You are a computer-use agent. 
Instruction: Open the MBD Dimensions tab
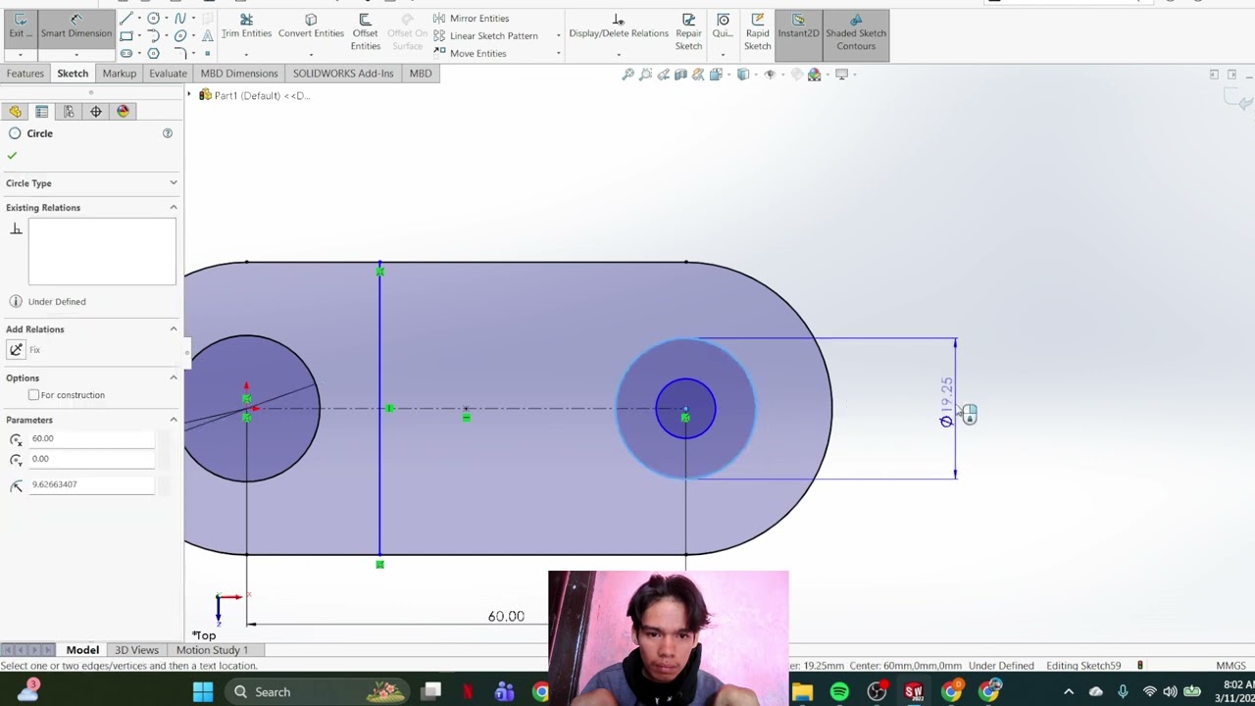coord(239,74)
